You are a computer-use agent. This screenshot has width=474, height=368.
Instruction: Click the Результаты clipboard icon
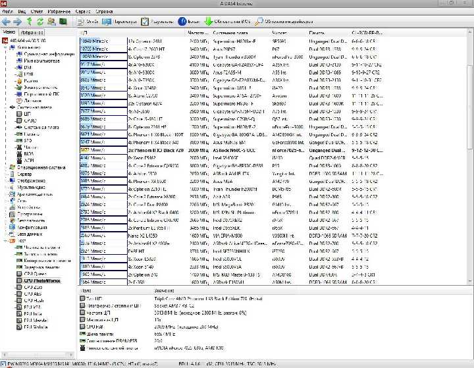pos(145,22)
